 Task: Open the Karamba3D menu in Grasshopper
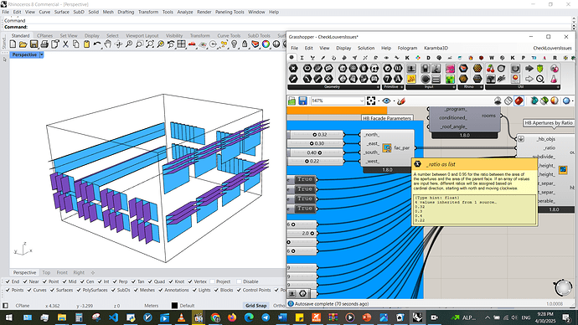tap(436, 48)
